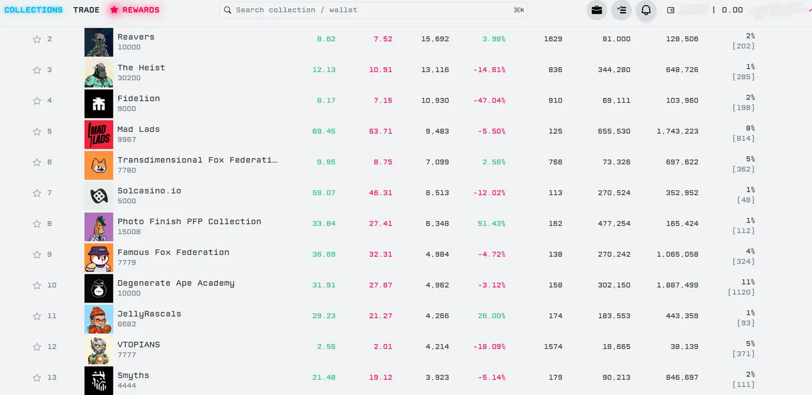Click the wallet icon beside the balance
The image size is (812, 395).
[x=671, y=10]
